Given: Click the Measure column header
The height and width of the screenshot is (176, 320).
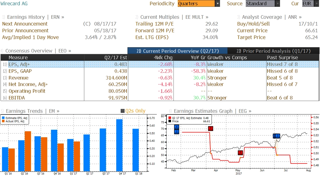Looking at the screenshot, I should tap(46, 58).
